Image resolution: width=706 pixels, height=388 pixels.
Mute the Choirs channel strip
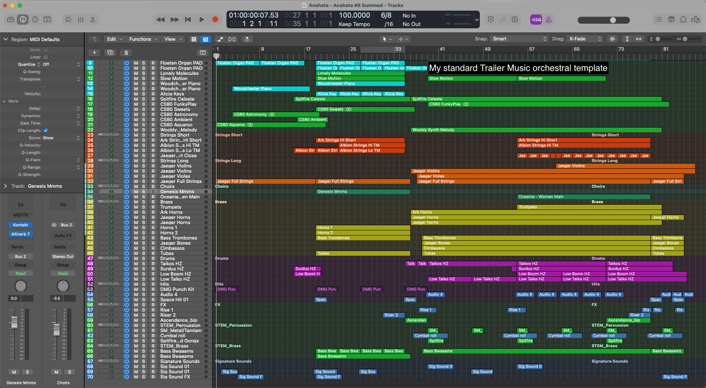(x=56, y=372)
